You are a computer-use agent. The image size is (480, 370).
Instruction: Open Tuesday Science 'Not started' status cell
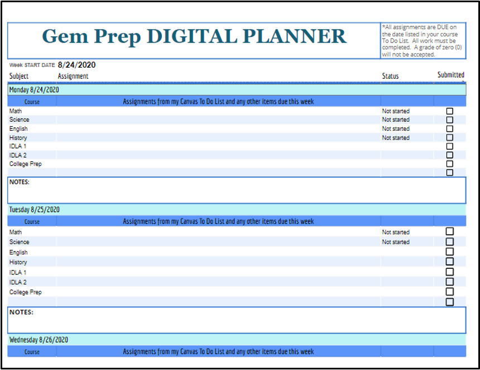point(407,241)
